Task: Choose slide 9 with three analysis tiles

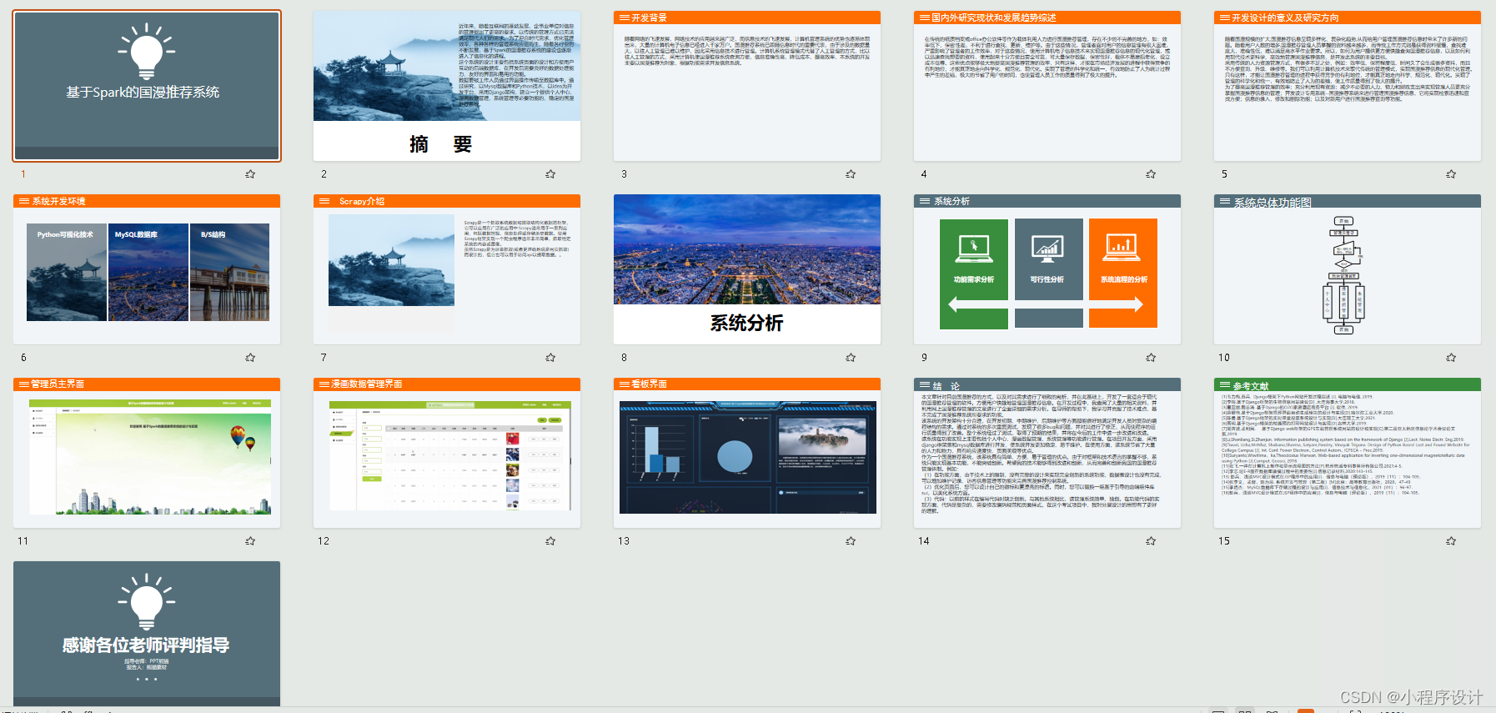Action: click(1047, 269)
